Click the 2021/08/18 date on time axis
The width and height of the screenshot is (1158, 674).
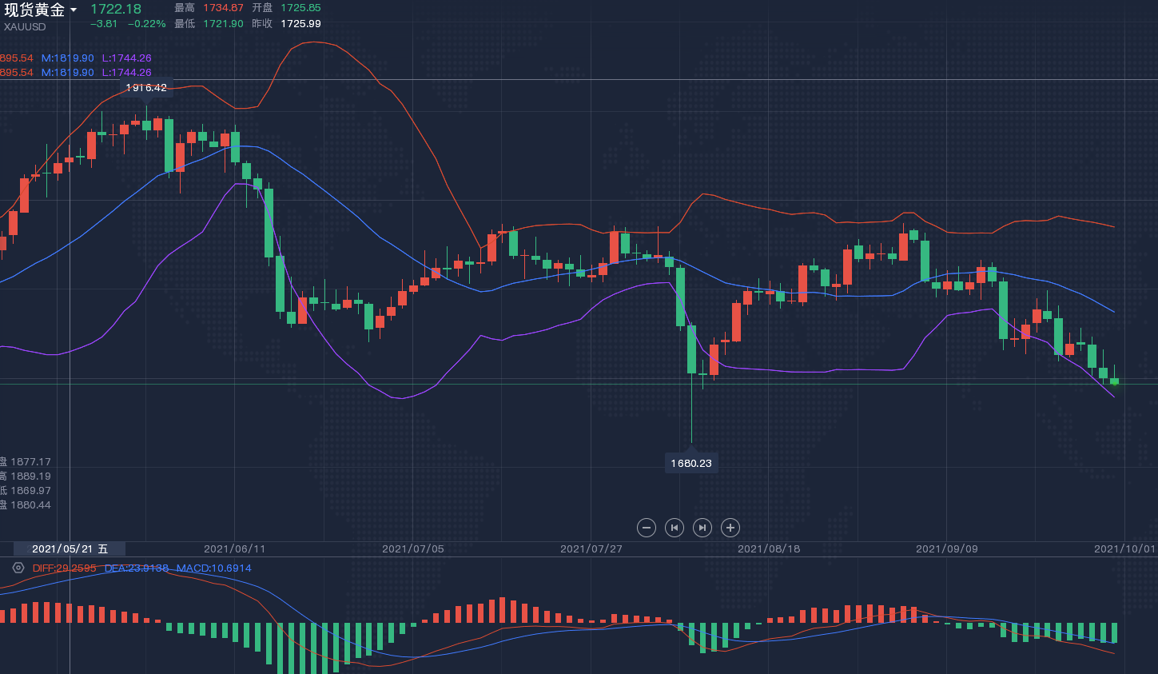click(x=769, y=549)
